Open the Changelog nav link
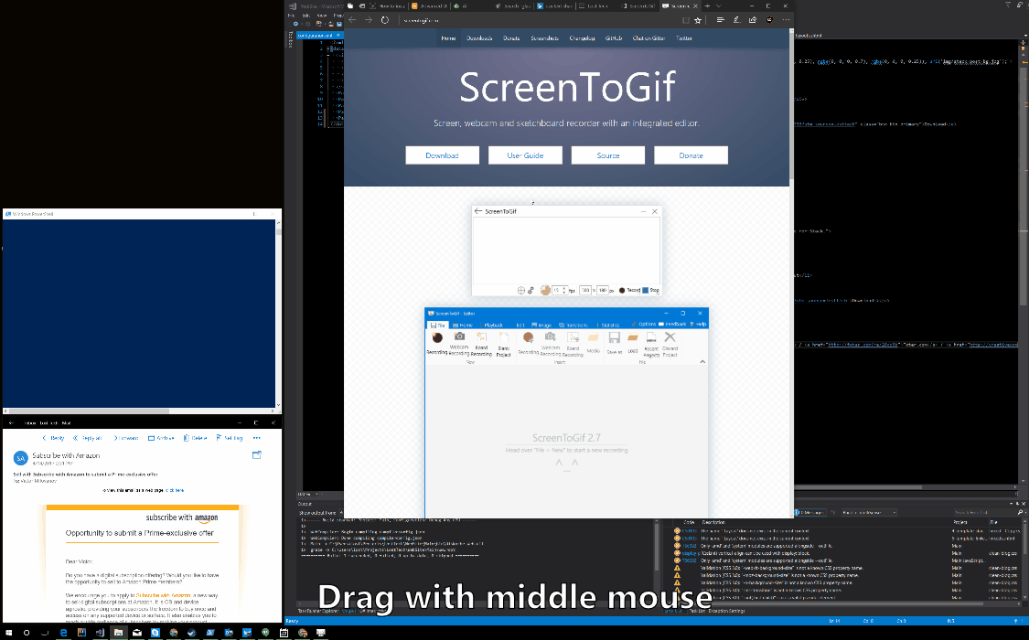 [x=582, y=38]
